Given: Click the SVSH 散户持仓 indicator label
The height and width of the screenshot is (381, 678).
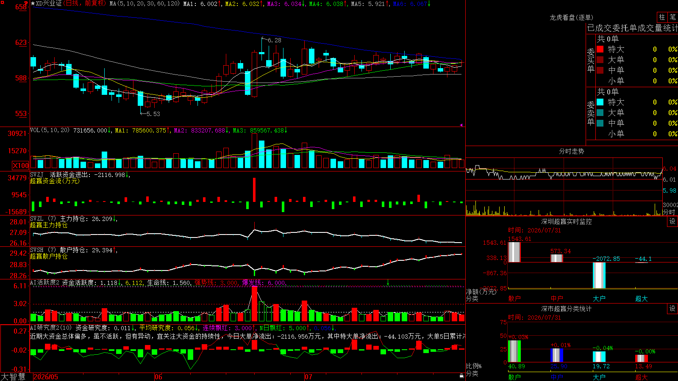Looking at the screenshot, I should pyautogui.click(x=59, y=250).
